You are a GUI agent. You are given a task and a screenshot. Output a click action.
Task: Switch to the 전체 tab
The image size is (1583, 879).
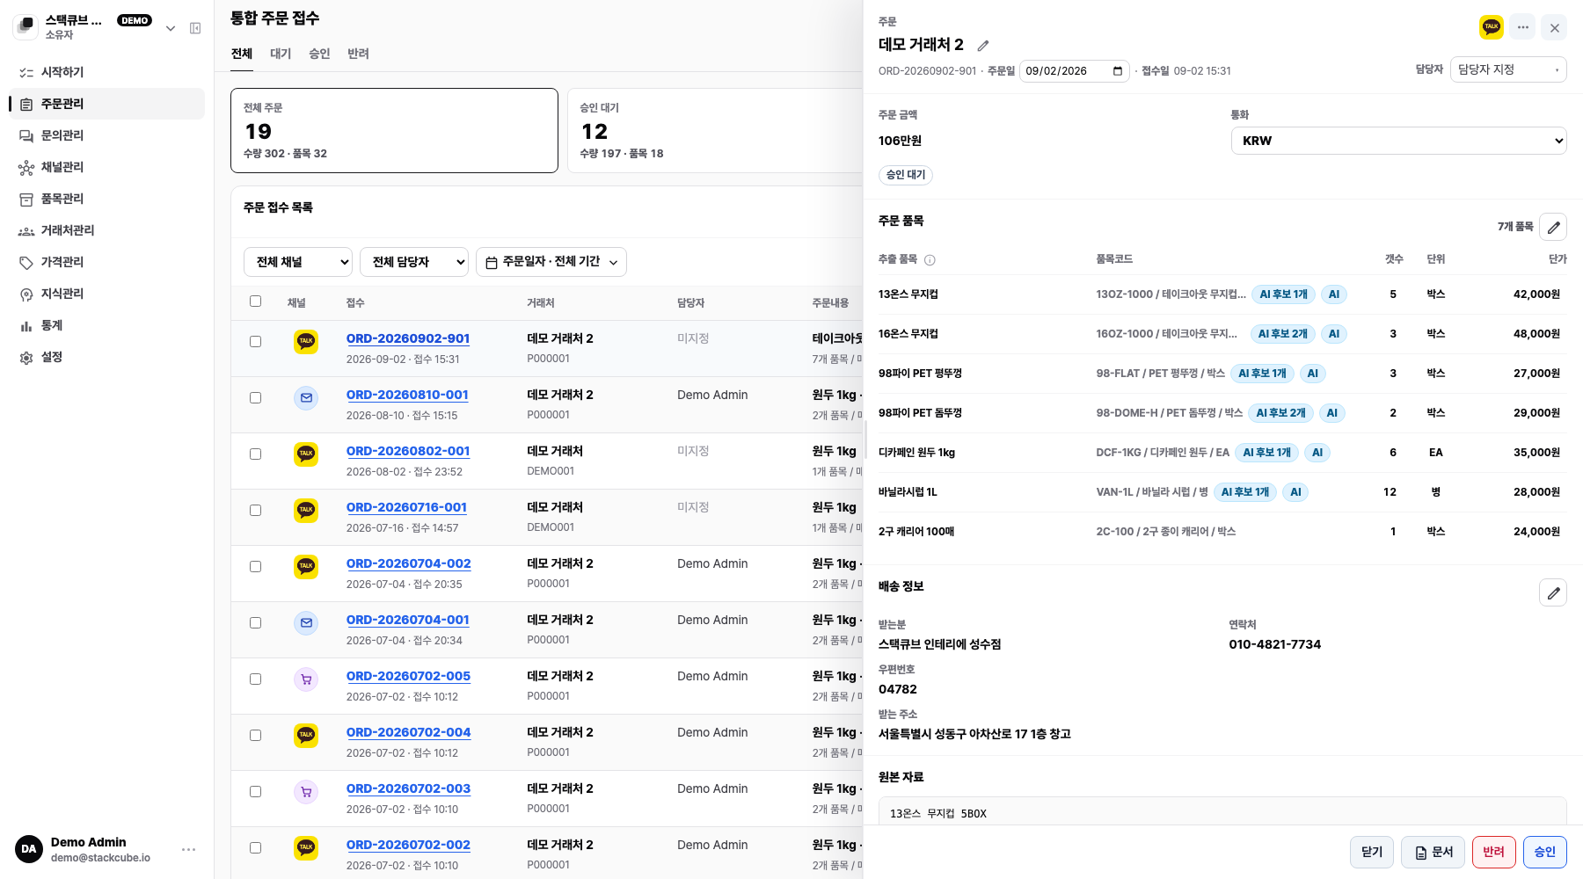pyautogui.click(x=242, y=54)
